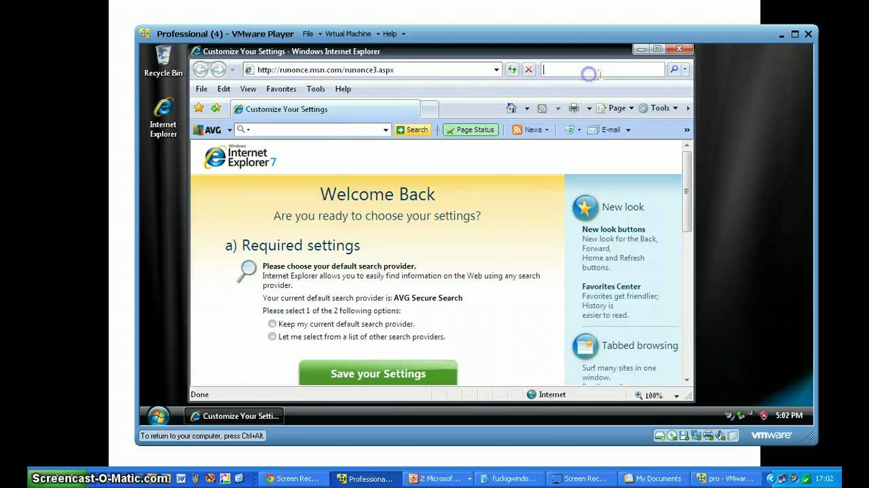Open the Edit menu in Internet Explorer
Image resolution: width=869 pixels, height=488 pixels.
coord(224,89)
